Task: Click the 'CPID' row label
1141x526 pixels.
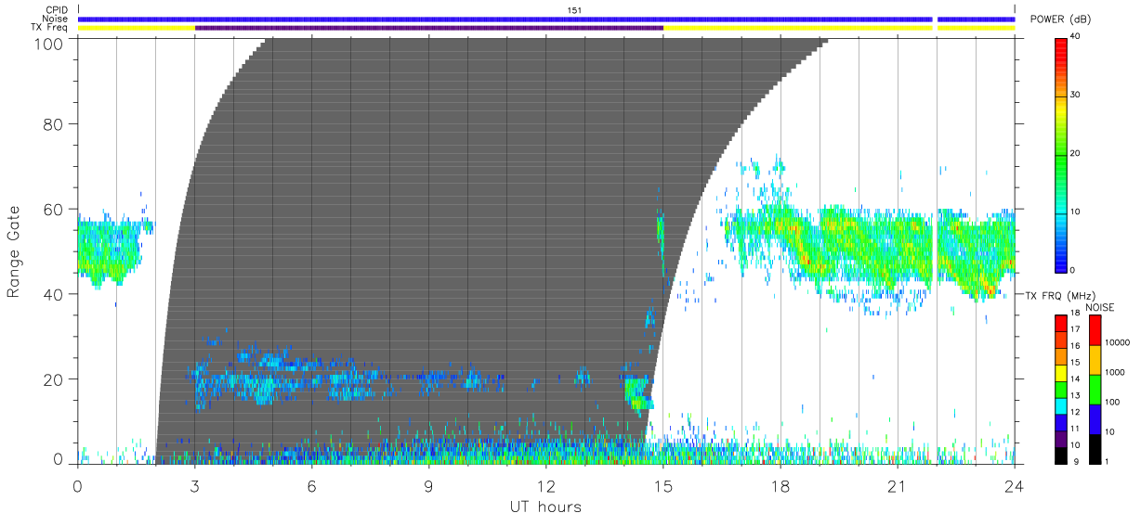Action: point(57,10)
